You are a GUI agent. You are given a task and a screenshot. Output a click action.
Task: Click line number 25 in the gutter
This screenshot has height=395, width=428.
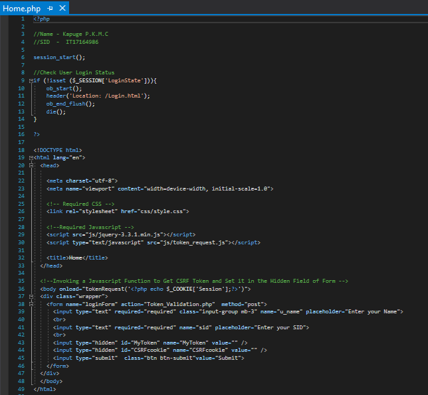[21, 204]
